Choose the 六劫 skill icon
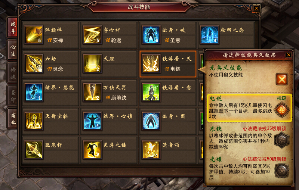The width and height of the screenshot is (299, 190). (x=34, y=63)
